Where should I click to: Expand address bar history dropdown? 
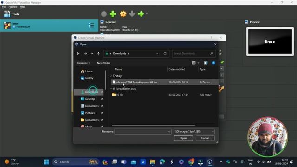(157, 54)
